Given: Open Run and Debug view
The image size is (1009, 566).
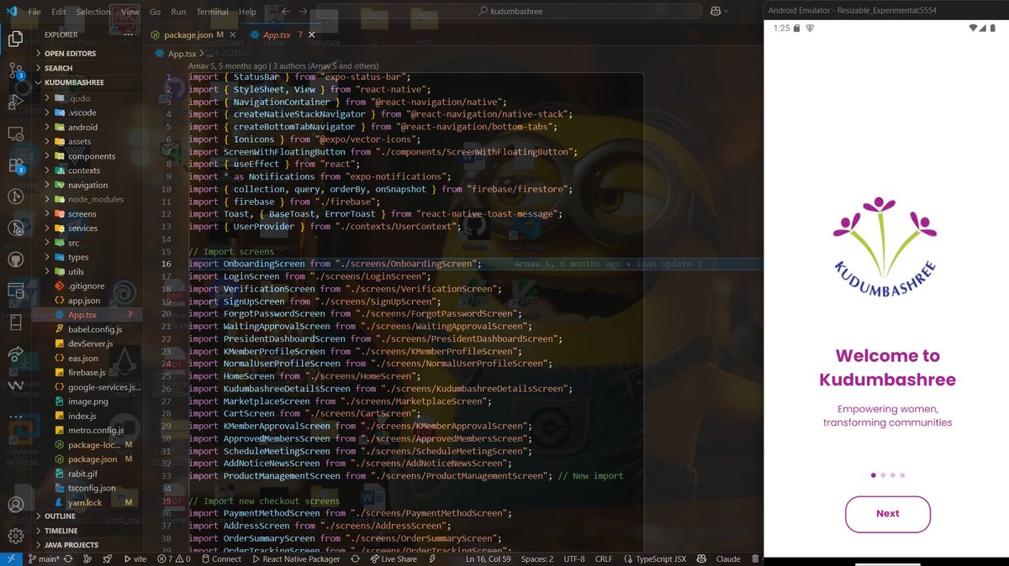Looking at the screenshot, I should coord(15,102).
